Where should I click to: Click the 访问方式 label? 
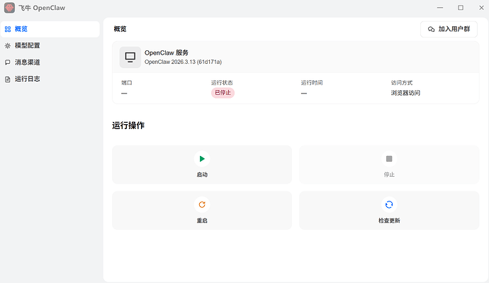tap(402, 83)
